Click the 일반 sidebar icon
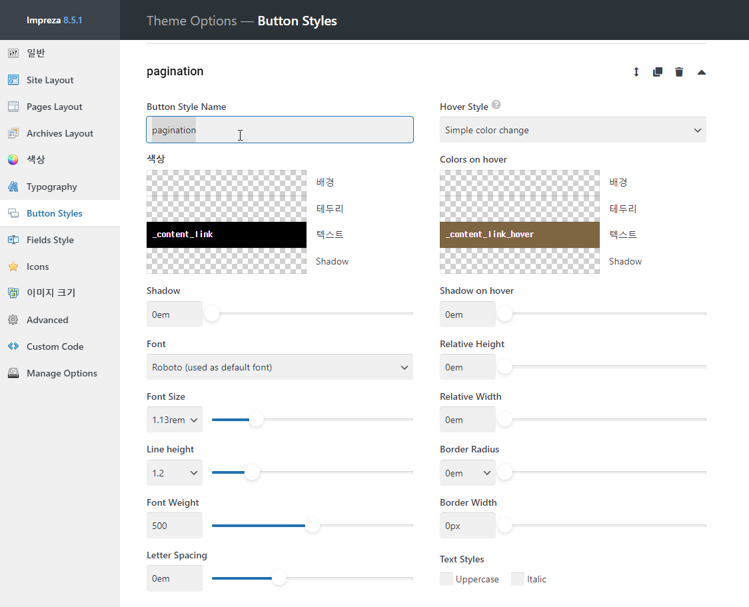Screen dimensions: 749x607 [13, 53]
